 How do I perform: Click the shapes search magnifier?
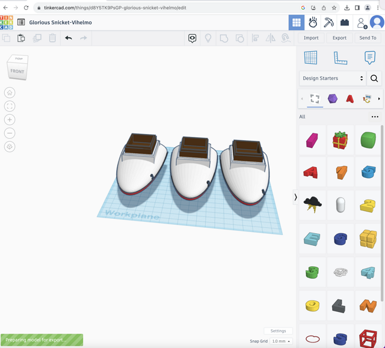[374, 78]
